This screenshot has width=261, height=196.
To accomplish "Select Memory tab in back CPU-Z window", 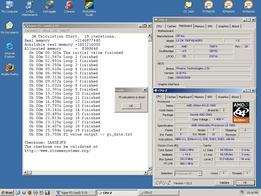I will pos(200,26).
